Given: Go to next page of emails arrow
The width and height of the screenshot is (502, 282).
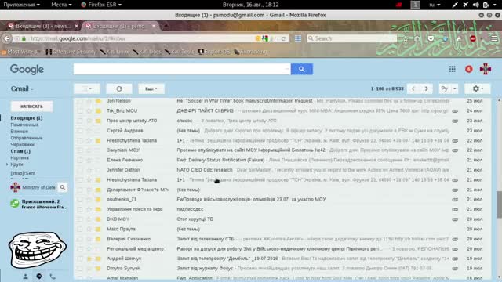Looking at the screenshot, I should click(x=426, y=89).
